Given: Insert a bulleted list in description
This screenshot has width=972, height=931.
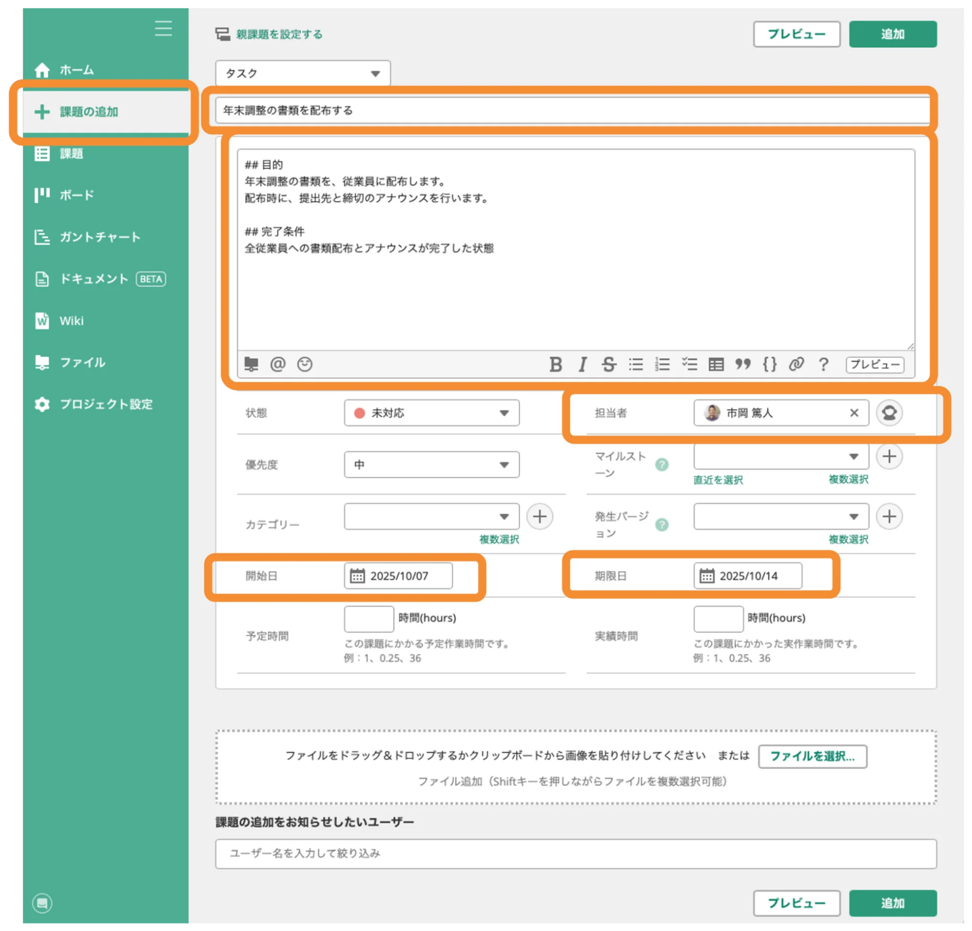Looking at the screenshot, I should [x=636, y=364].
